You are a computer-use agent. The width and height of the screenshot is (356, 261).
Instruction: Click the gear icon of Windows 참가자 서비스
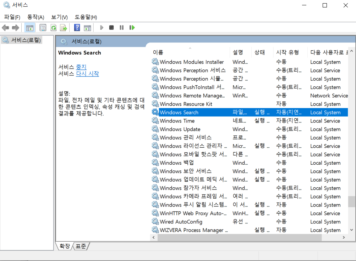[x=155, y=188]
